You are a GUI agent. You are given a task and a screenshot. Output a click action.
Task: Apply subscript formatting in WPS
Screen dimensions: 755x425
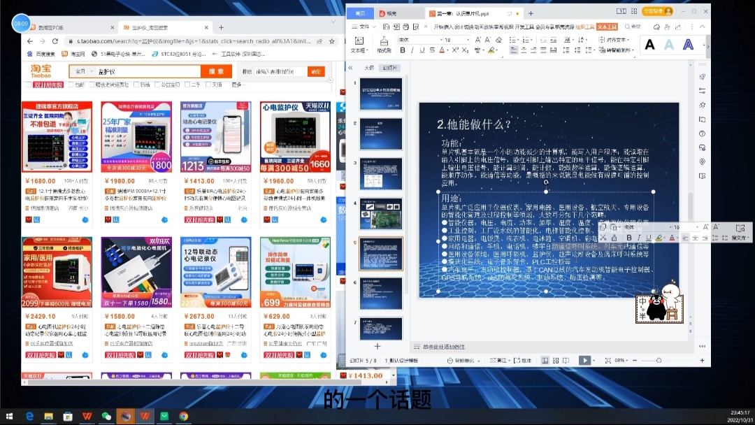coord(465,50)
